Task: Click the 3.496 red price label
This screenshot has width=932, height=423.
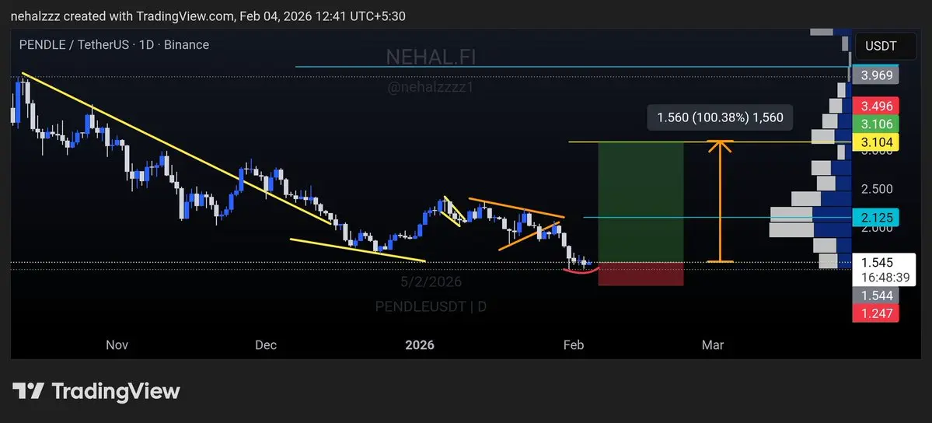Action: click(x=875, y=106)
